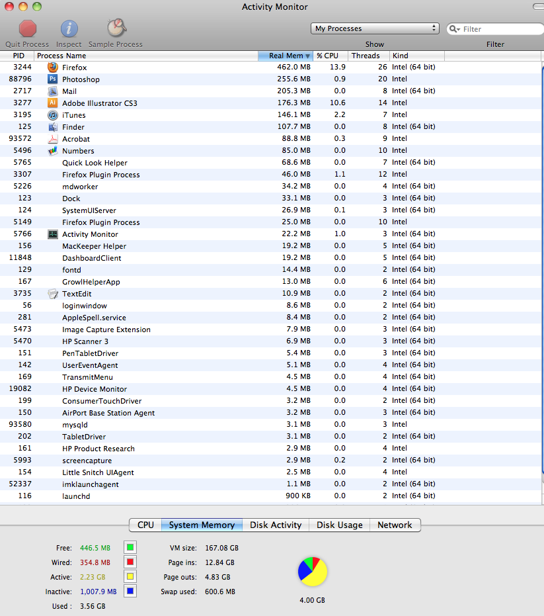Sort by PID column header
The image size is (544, 616).
17,56
